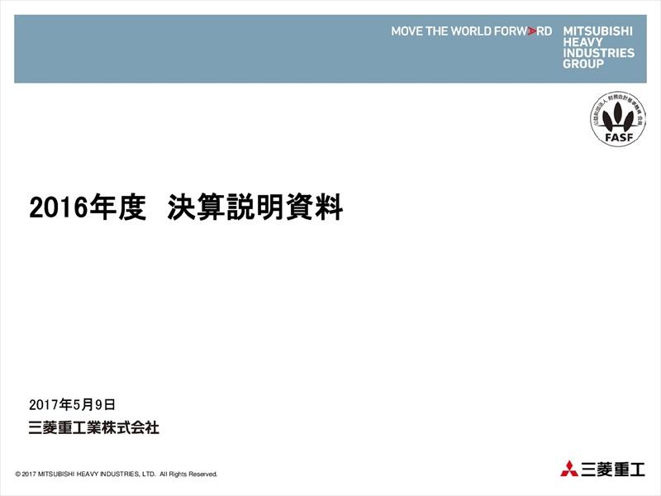The image size is (661, 496).
Task: Select the 三菱重工 logo text at bottom right
Action: click(x=613, y=470)
